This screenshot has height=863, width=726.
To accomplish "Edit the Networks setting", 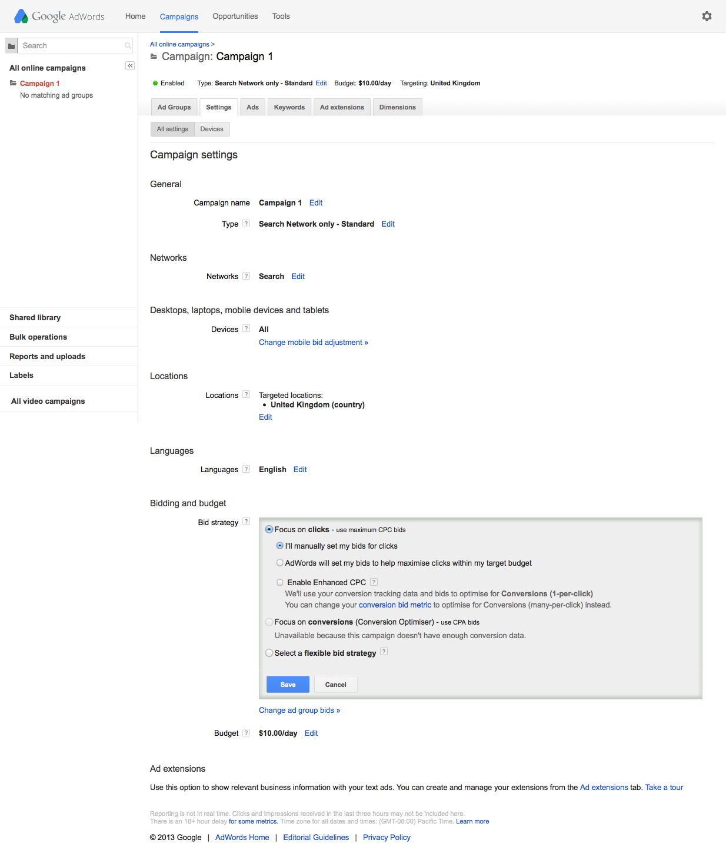I will [298, 276].
